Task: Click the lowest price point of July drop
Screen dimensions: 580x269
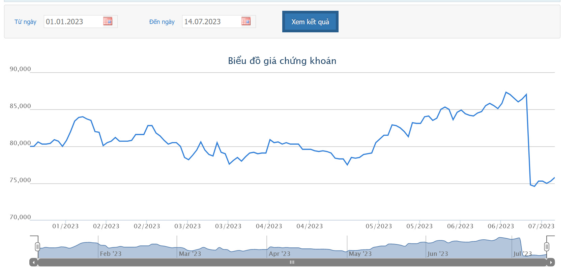Action: (534, 186)
